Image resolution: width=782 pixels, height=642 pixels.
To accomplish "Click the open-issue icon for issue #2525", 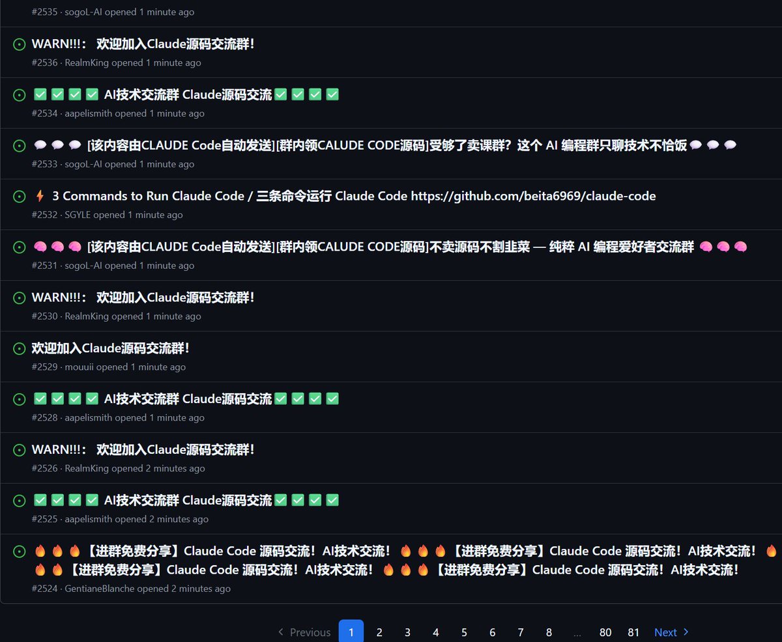I will coord(20,501).
